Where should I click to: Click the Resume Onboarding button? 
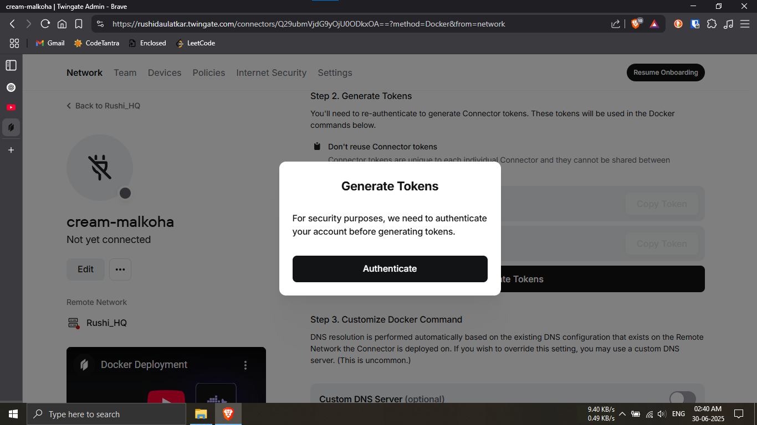666,72
